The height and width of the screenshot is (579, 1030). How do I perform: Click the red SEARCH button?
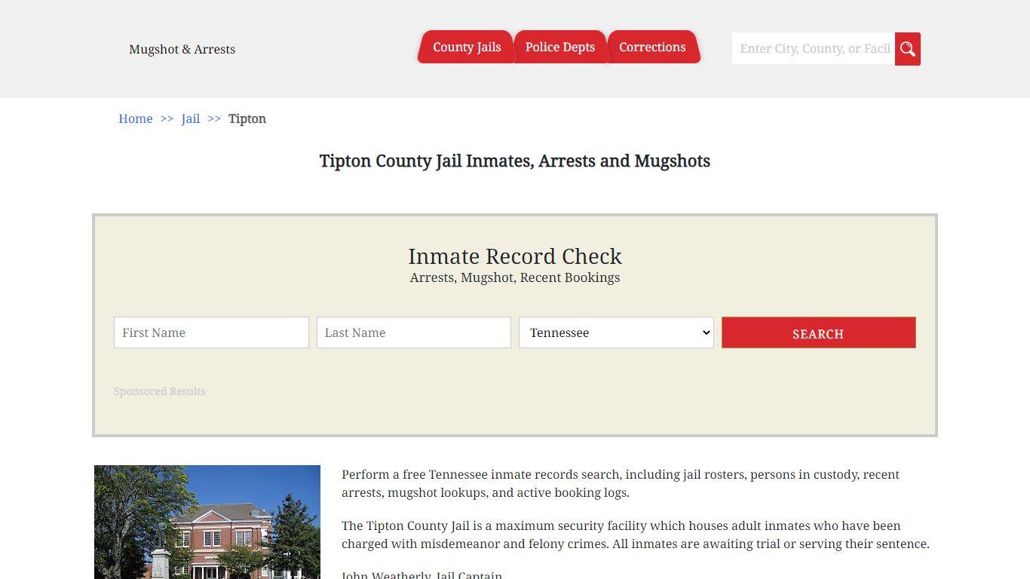819,332
